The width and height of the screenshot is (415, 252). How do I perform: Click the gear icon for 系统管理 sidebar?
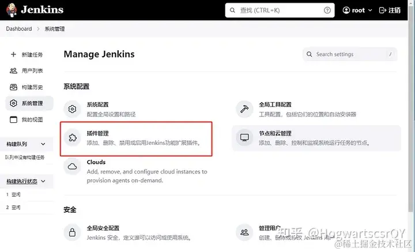pos(13,103)
